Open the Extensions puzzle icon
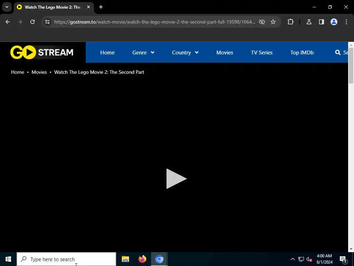Image resolution: width=354 pixels, height=266 pixels. point(290,22)
